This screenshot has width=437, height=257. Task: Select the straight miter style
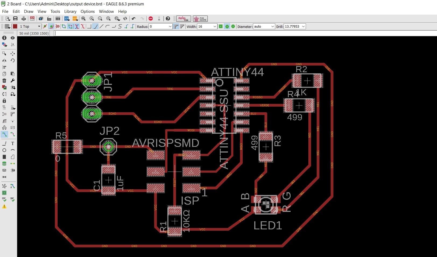(x=182, y=26)
